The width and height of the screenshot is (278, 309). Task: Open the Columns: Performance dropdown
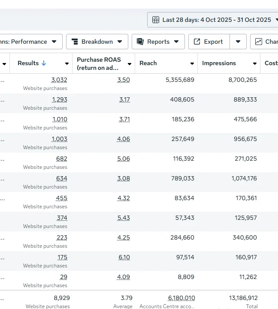(x=31, y=42)
